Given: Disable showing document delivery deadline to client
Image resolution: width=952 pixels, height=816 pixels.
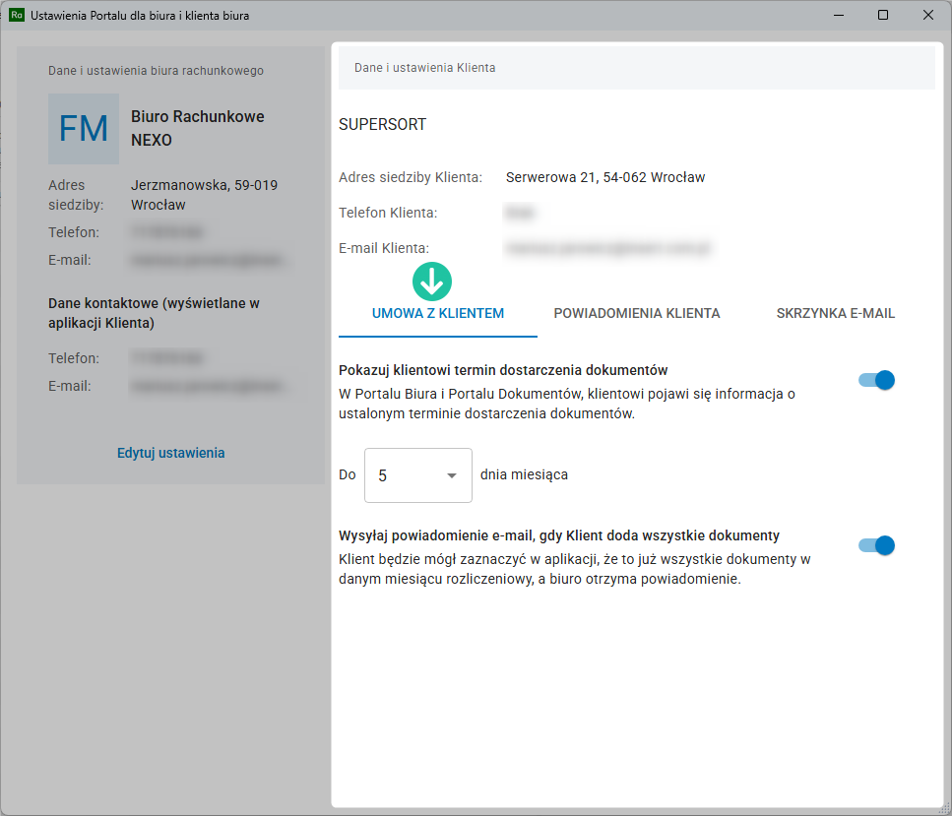Looking at the screenshot, I should [876, 380].
